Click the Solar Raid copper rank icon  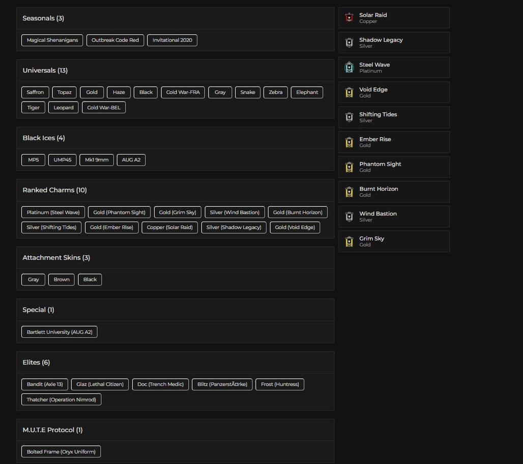point(349,18)
